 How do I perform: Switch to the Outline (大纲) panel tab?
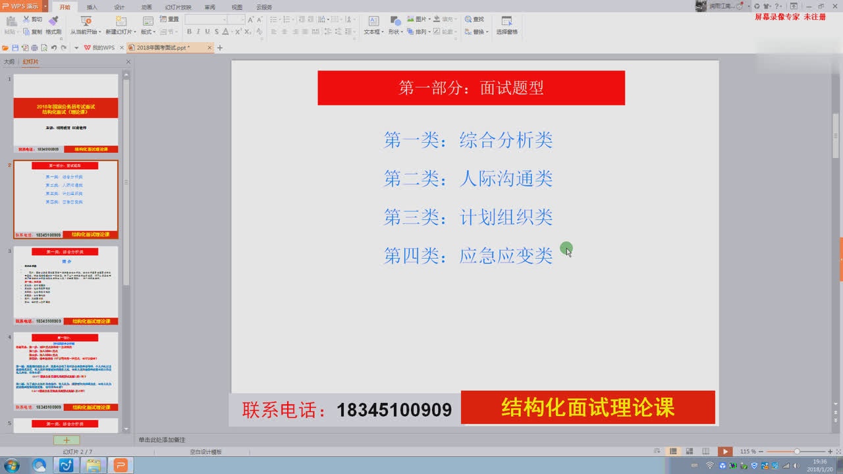tap(9, 61)
